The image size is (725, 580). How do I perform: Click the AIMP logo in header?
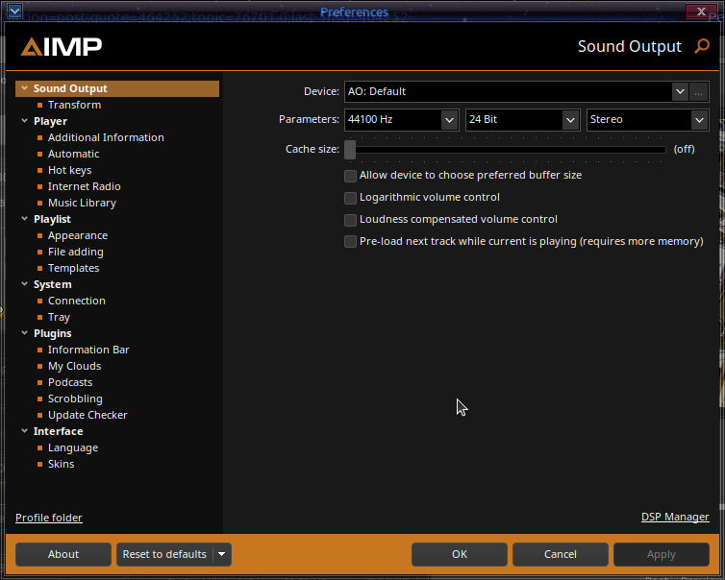(62, 47)
